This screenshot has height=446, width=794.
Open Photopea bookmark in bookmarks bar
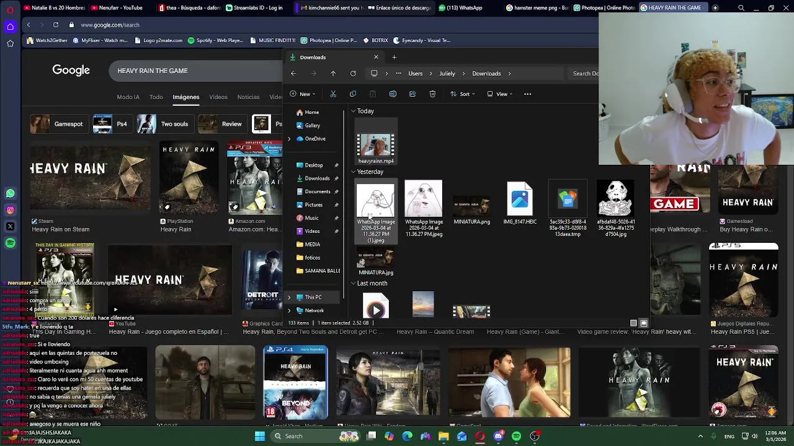coord(328,40)
